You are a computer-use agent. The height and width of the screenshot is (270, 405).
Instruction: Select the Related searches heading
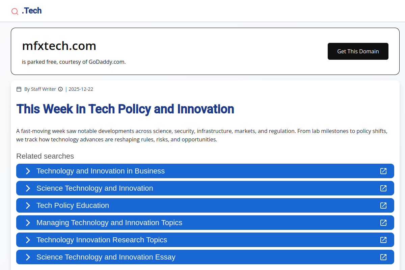point(45,156)
